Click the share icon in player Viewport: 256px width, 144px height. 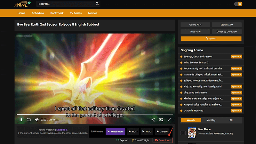tap(153, 120)
